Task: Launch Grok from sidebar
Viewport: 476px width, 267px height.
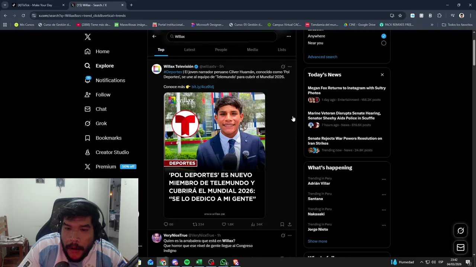Action: [x=96, y=123]
